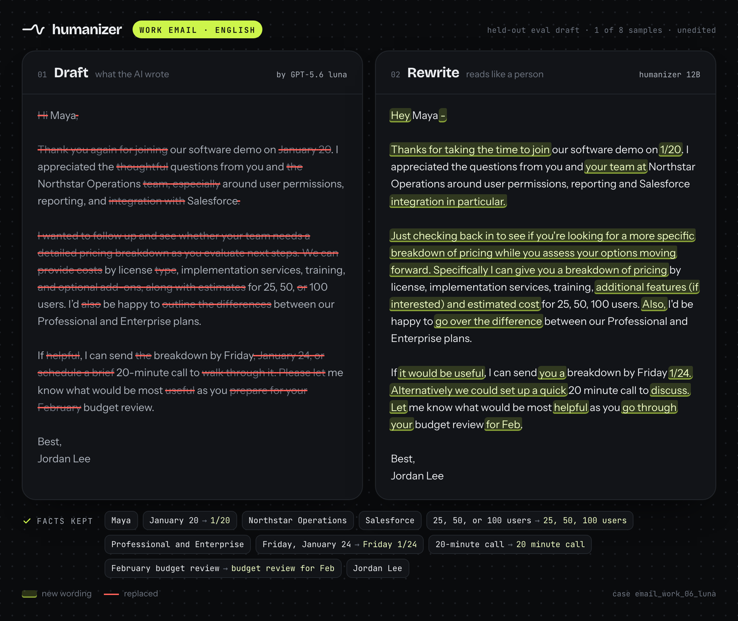Click highlighted 'integration in particular.' phrase
738x621 pixels.
(448, 201)
